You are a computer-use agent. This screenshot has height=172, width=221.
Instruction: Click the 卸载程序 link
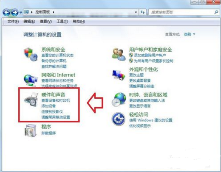click(48, 133)
